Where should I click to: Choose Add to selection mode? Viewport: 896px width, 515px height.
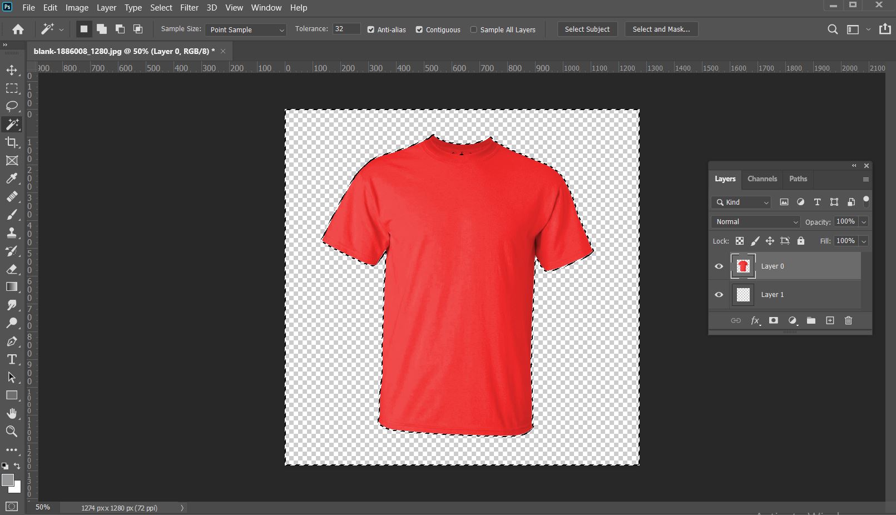[102, 29]
